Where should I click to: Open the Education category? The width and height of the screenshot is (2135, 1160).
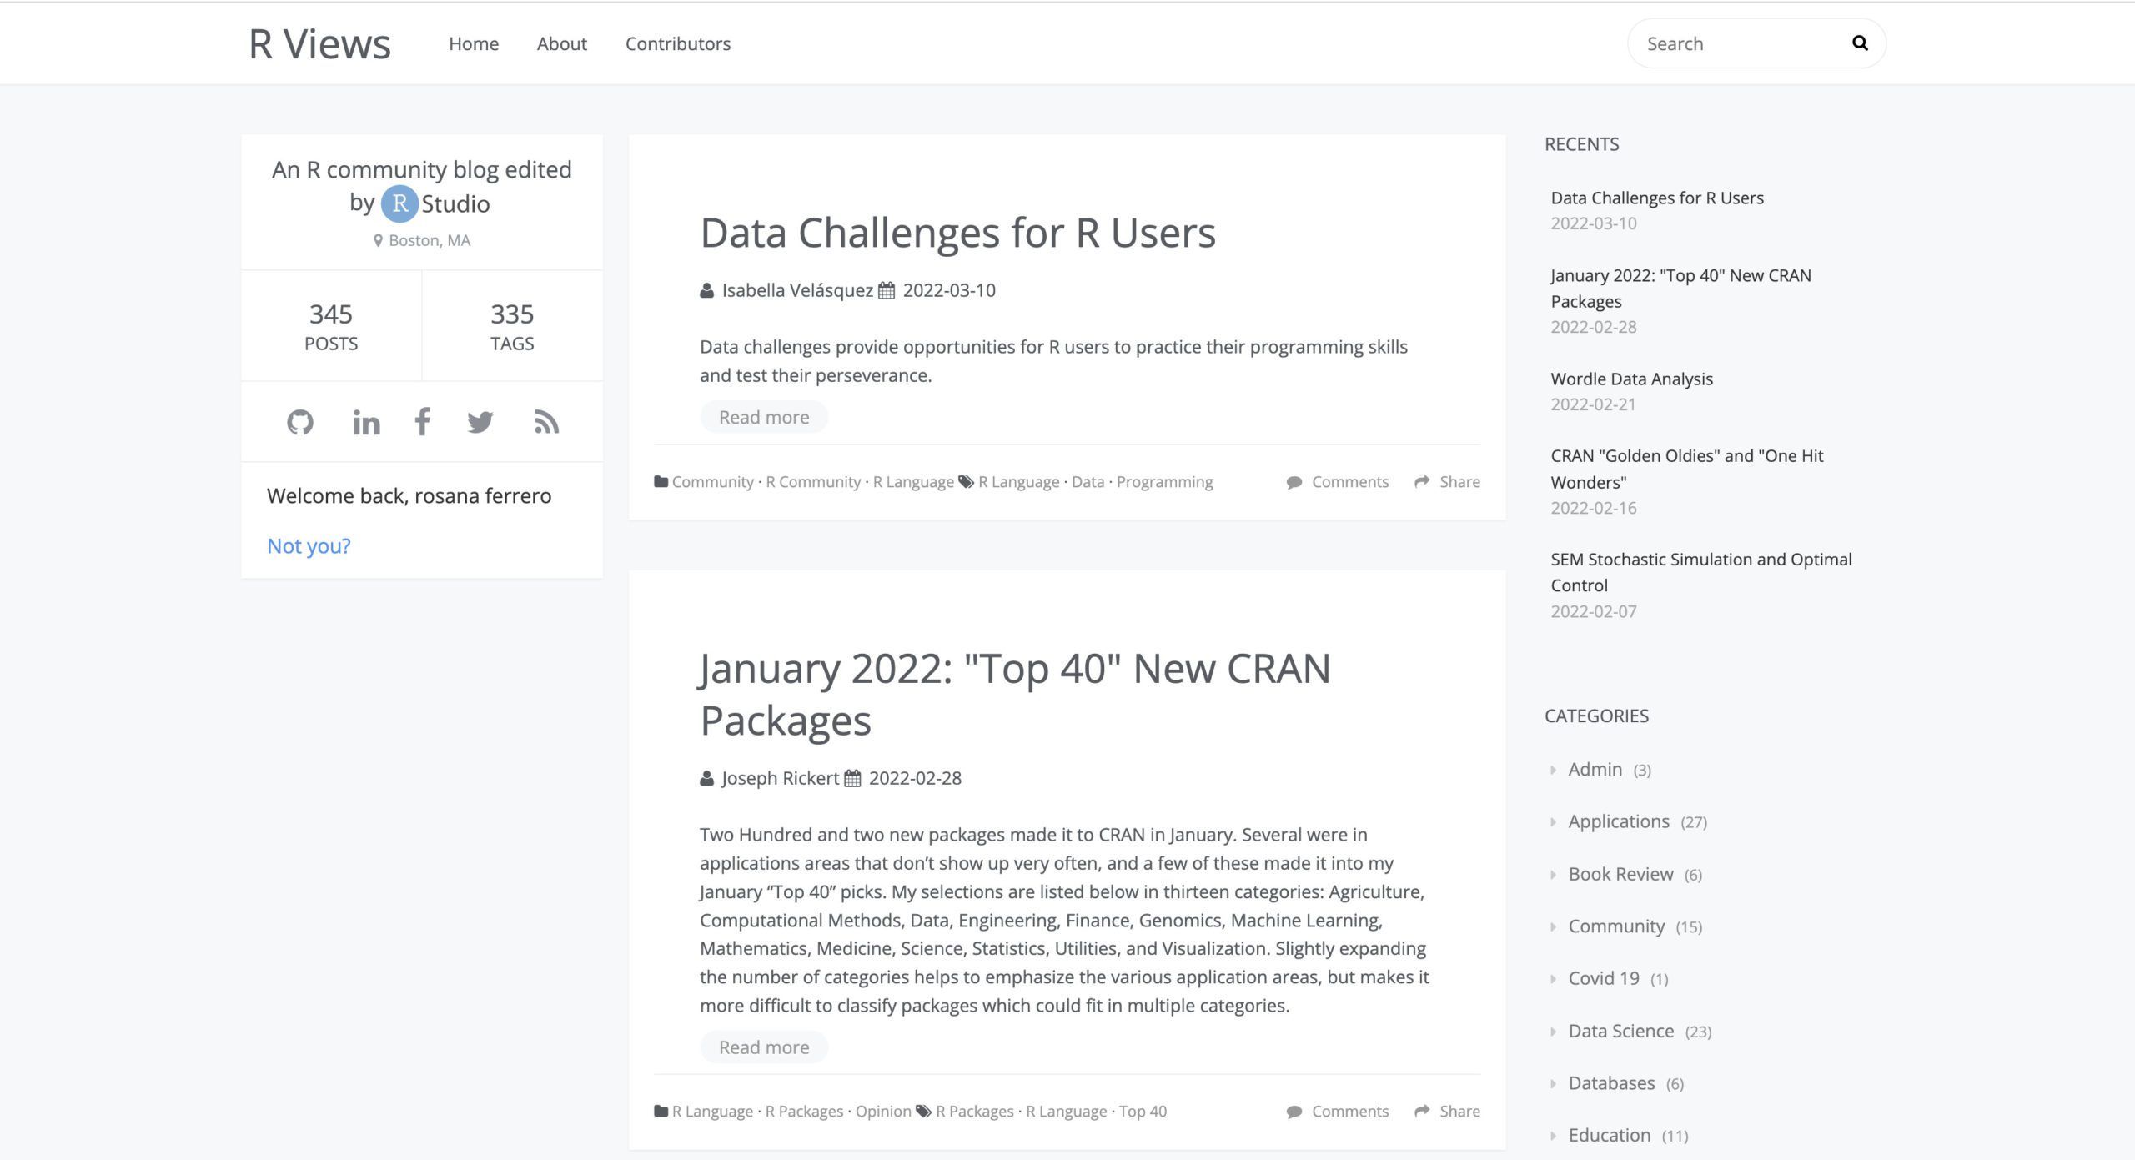click(1610, 1136)
